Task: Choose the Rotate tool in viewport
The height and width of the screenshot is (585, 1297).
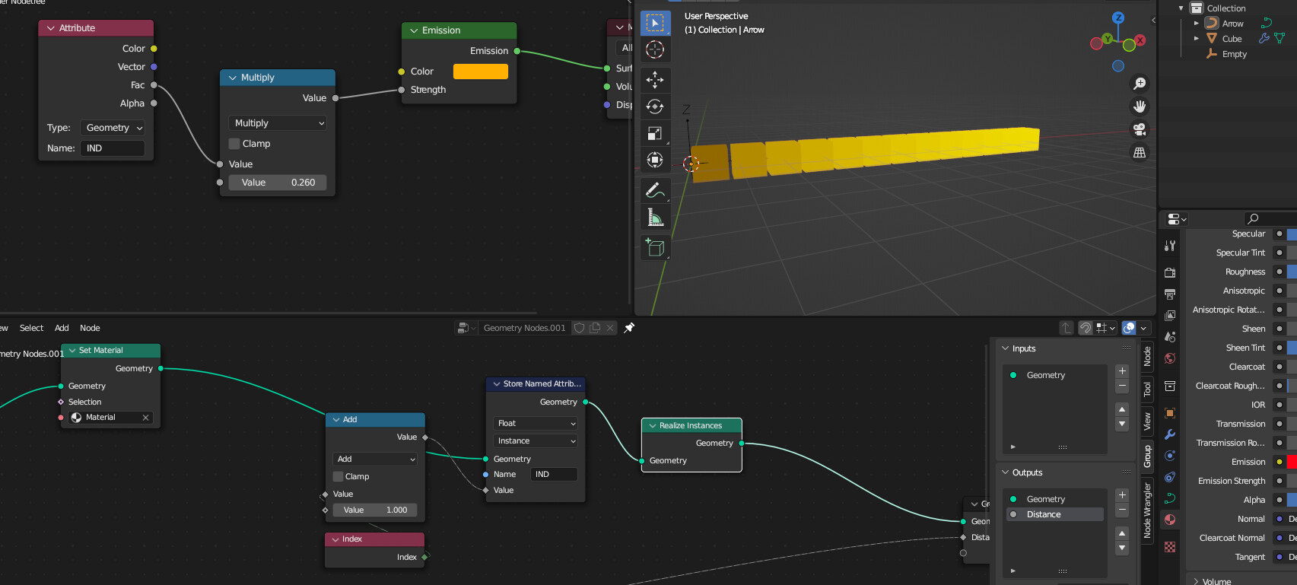Action: [655, 107]
